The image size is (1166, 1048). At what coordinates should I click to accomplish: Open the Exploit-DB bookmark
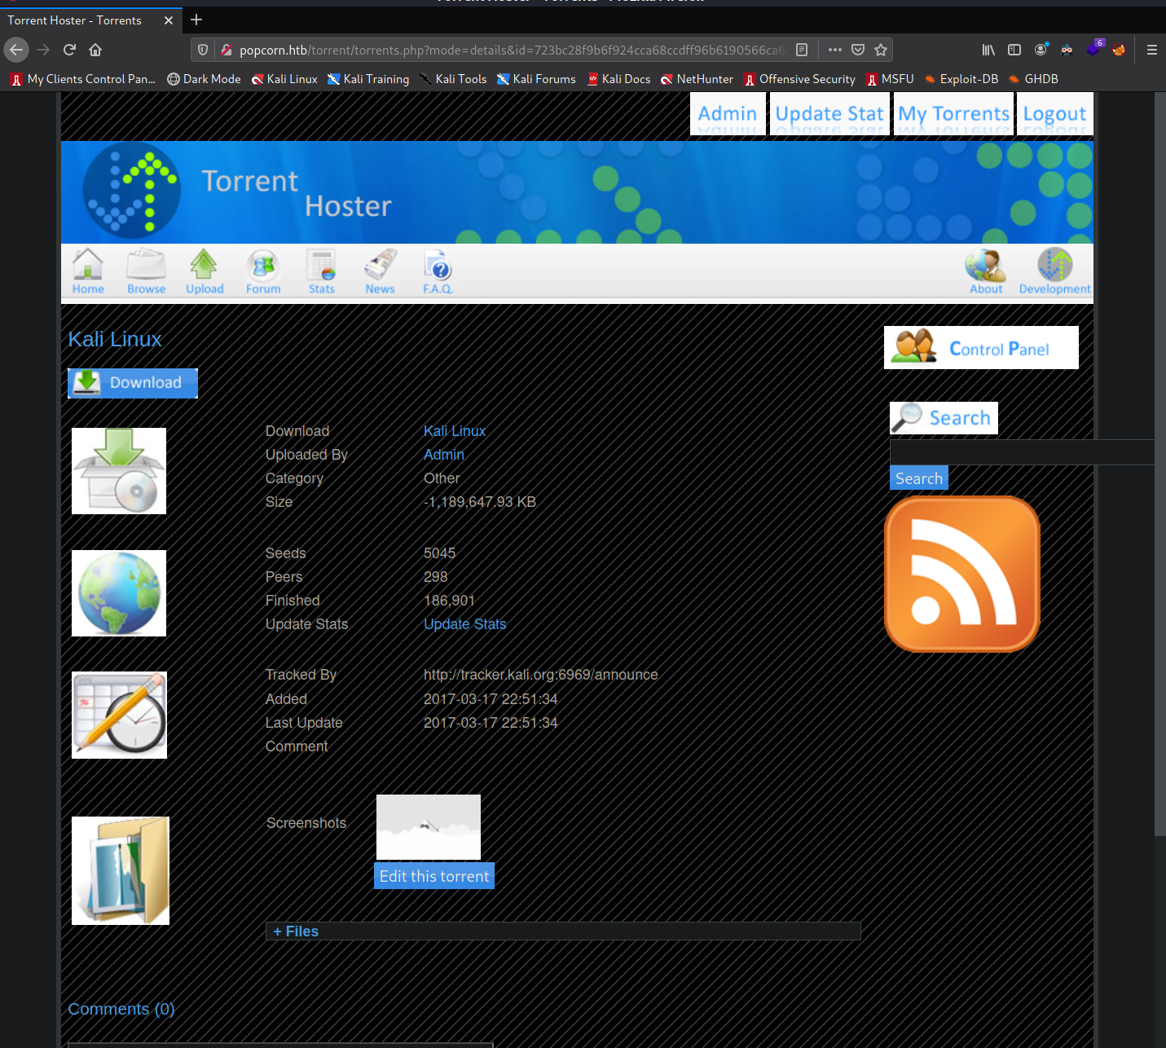point(961,79)
